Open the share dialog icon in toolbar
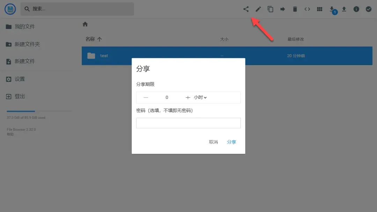The image size is (377, 212). click(x=246, y=9)
